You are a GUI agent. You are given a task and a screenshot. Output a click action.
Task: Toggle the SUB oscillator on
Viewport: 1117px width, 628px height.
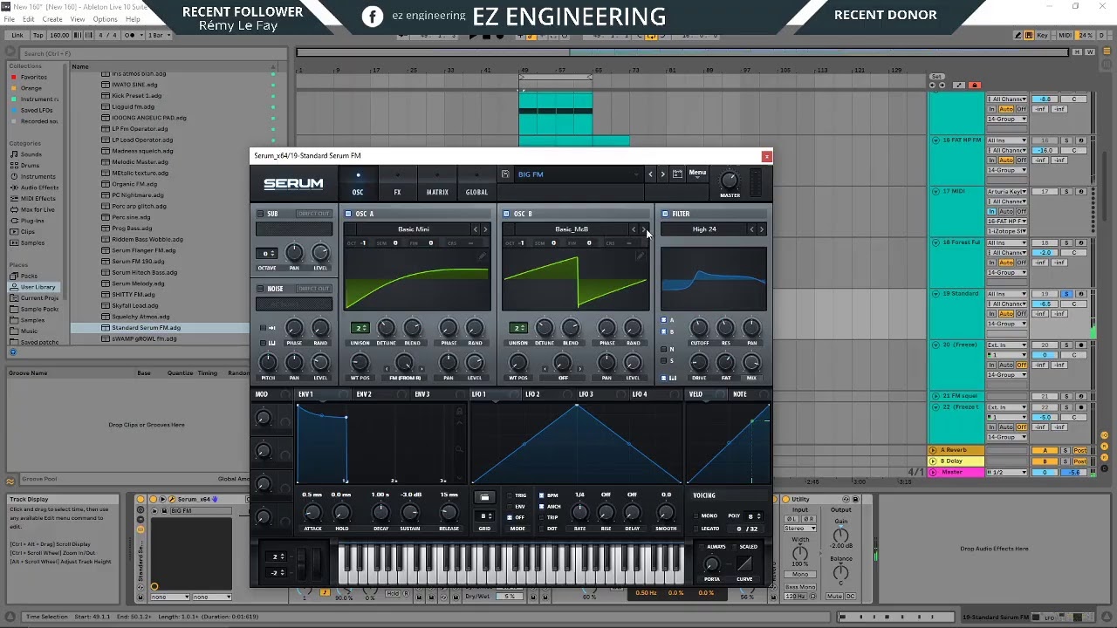(260, 214)
